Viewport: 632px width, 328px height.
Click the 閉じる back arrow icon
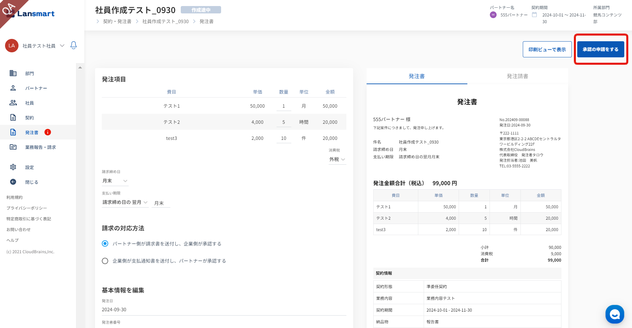point(13,182)
